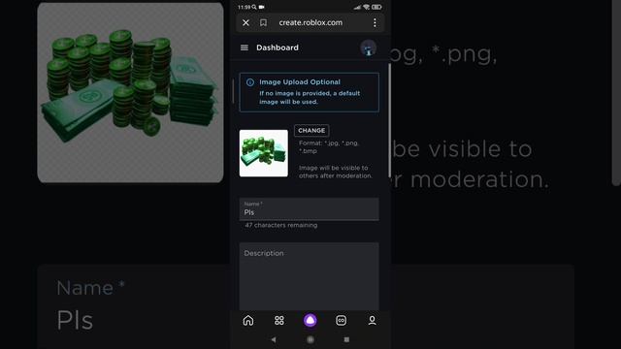Click the battery icon in status bar
The image size is (621, 349).
376,7
